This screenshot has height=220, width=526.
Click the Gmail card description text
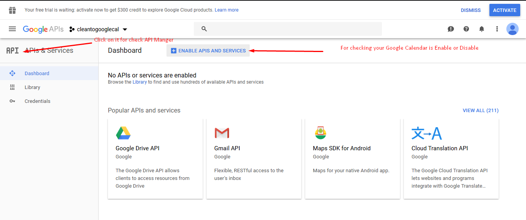pos(249,174)
